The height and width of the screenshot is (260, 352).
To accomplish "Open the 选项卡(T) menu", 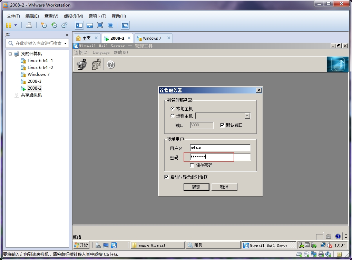I will point(97,16).
